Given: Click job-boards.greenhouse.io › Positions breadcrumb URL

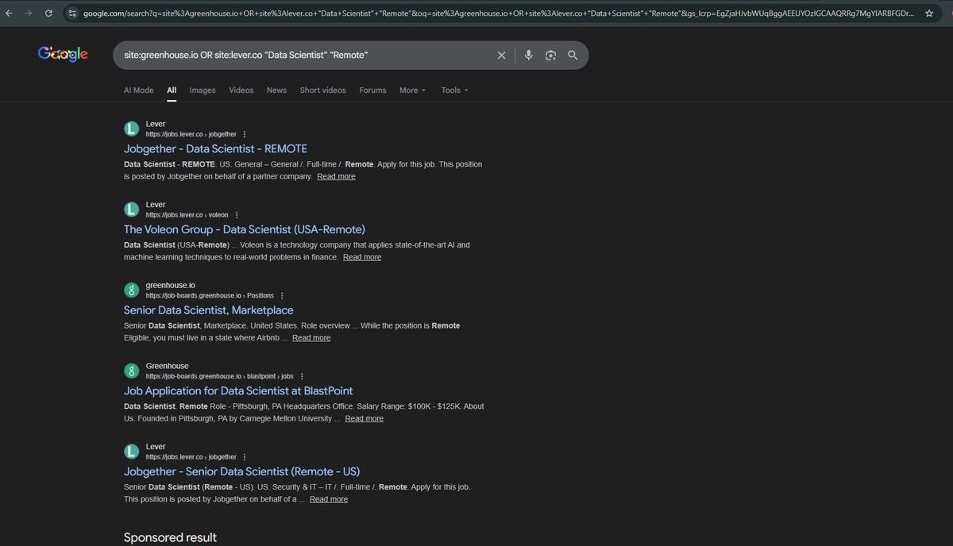Looking at the screenshot, I should (x=210, y=295).
